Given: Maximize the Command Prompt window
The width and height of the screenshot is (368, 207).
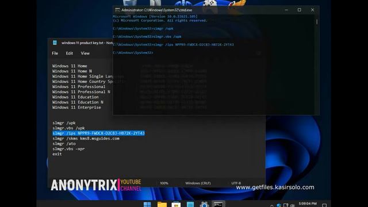Looking at the screenshot, I should coord(299,10).
